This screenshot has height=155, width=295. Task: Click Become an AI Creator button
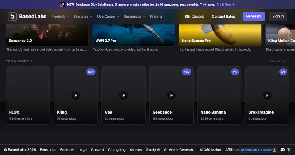(258, 150)
